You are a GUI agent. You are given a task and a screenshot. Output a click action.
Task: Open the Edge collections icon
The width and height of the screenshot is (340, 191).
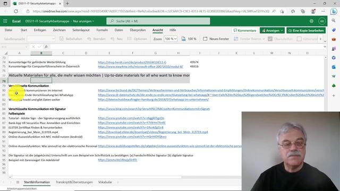pos(303,11)
